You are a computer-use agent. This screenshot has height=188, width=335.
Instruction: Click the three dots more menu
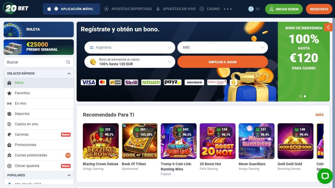[228, 9]
